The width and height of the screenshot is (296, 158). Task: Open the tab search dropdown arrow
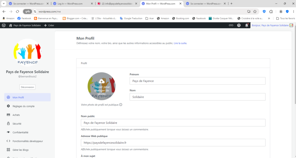click(x=3, y=4)
